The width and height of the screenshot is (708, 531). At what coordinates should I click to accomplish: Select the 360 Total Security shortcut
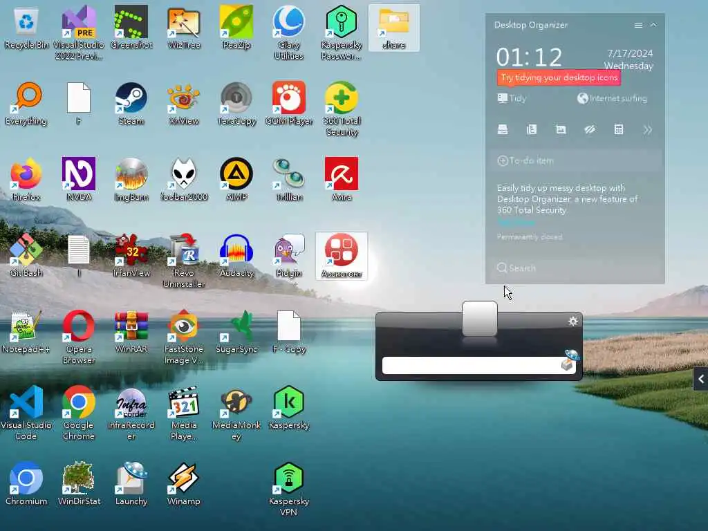click(x=342, y=109)
